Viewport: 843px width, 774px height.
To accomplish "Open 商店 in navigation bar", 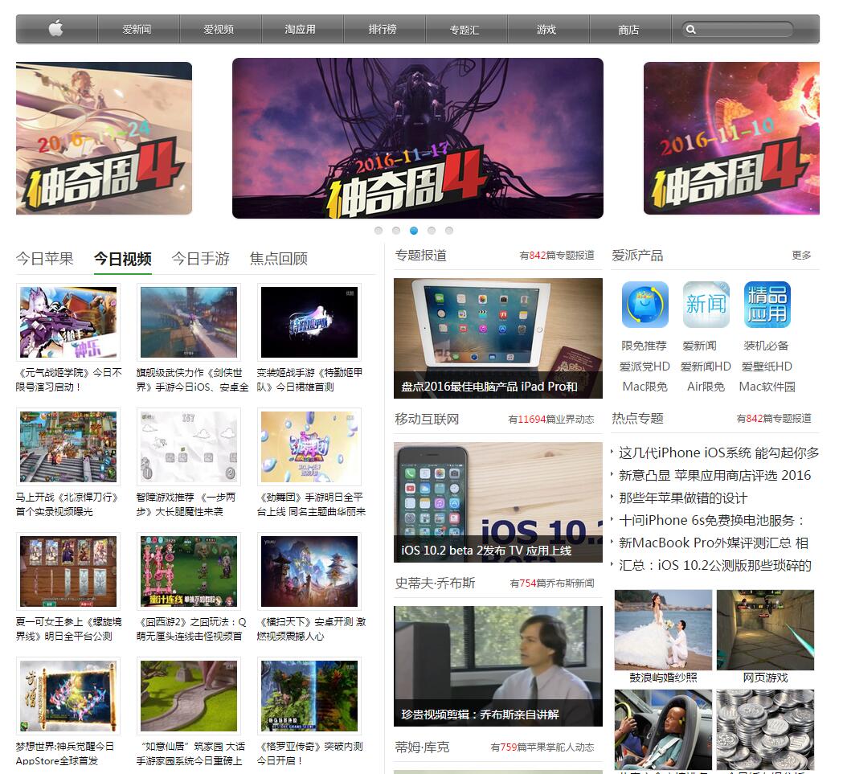I will tap(628, 30).
